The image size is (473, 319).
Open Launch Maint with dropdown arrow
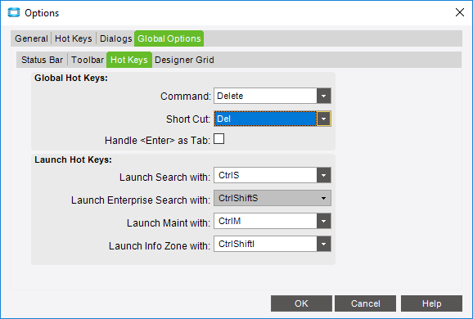pos(324,221)
